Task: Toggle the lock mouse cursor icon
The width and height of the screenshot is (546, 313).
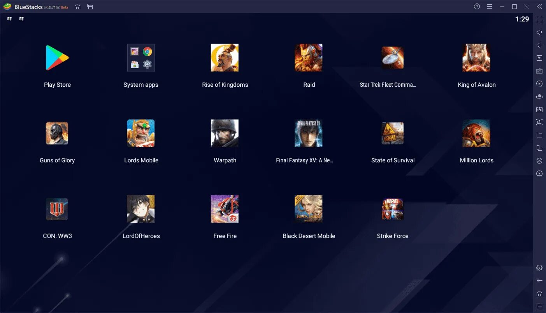Action: [x=539, y=58]
